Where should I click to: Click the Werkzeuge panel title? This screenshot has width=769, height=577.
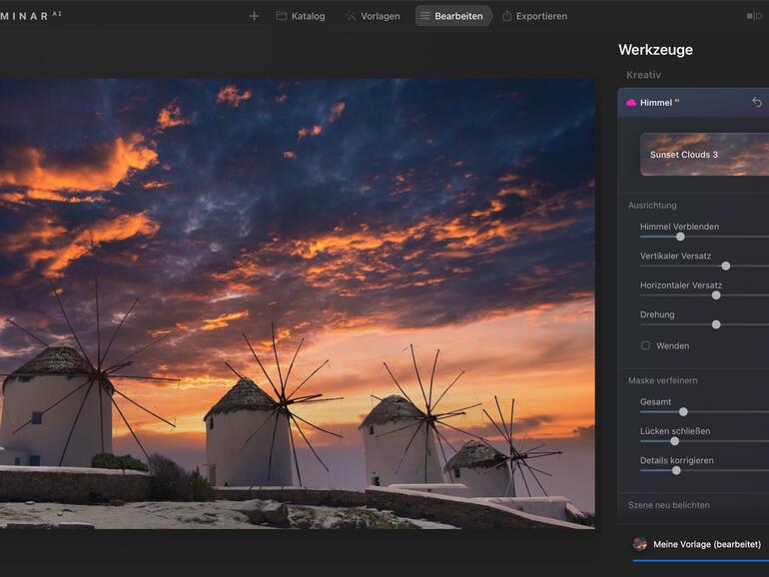pyautogui.click(x=656, y=50)
